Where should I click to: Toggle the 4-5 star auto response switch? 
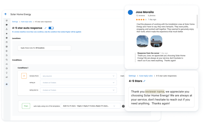[51, 28]
